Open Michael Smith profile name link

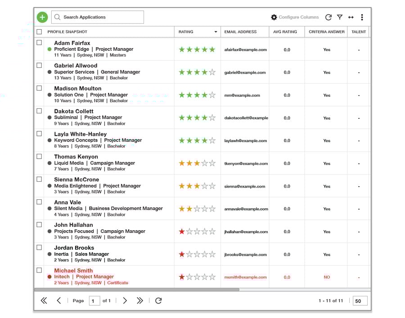73,270
